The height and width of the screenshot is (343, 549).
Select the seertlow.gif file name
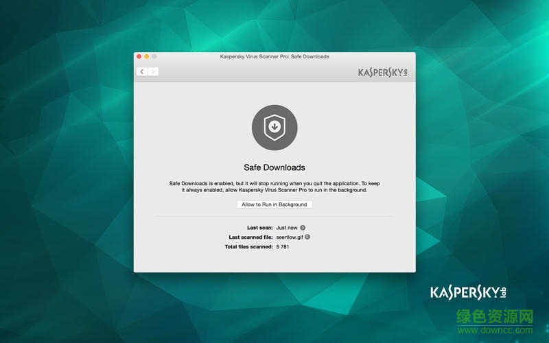coord(290,237)
